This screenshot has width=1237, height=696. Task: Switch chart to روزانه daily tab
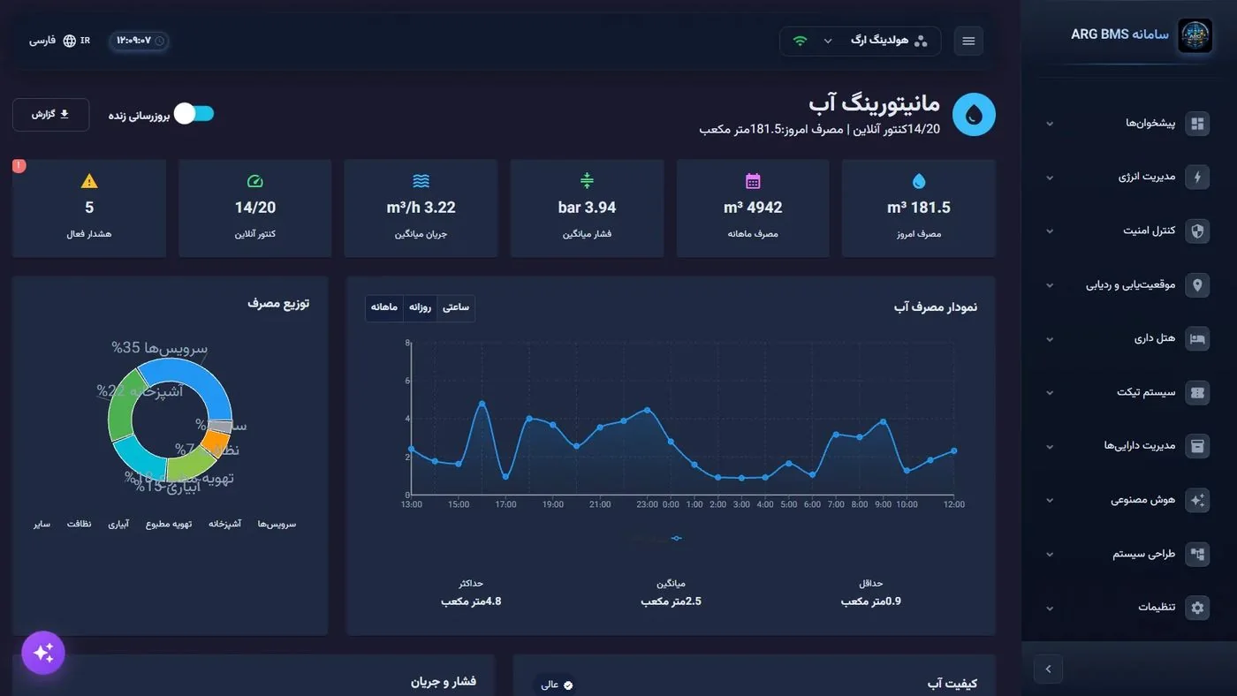pos(421,307)
